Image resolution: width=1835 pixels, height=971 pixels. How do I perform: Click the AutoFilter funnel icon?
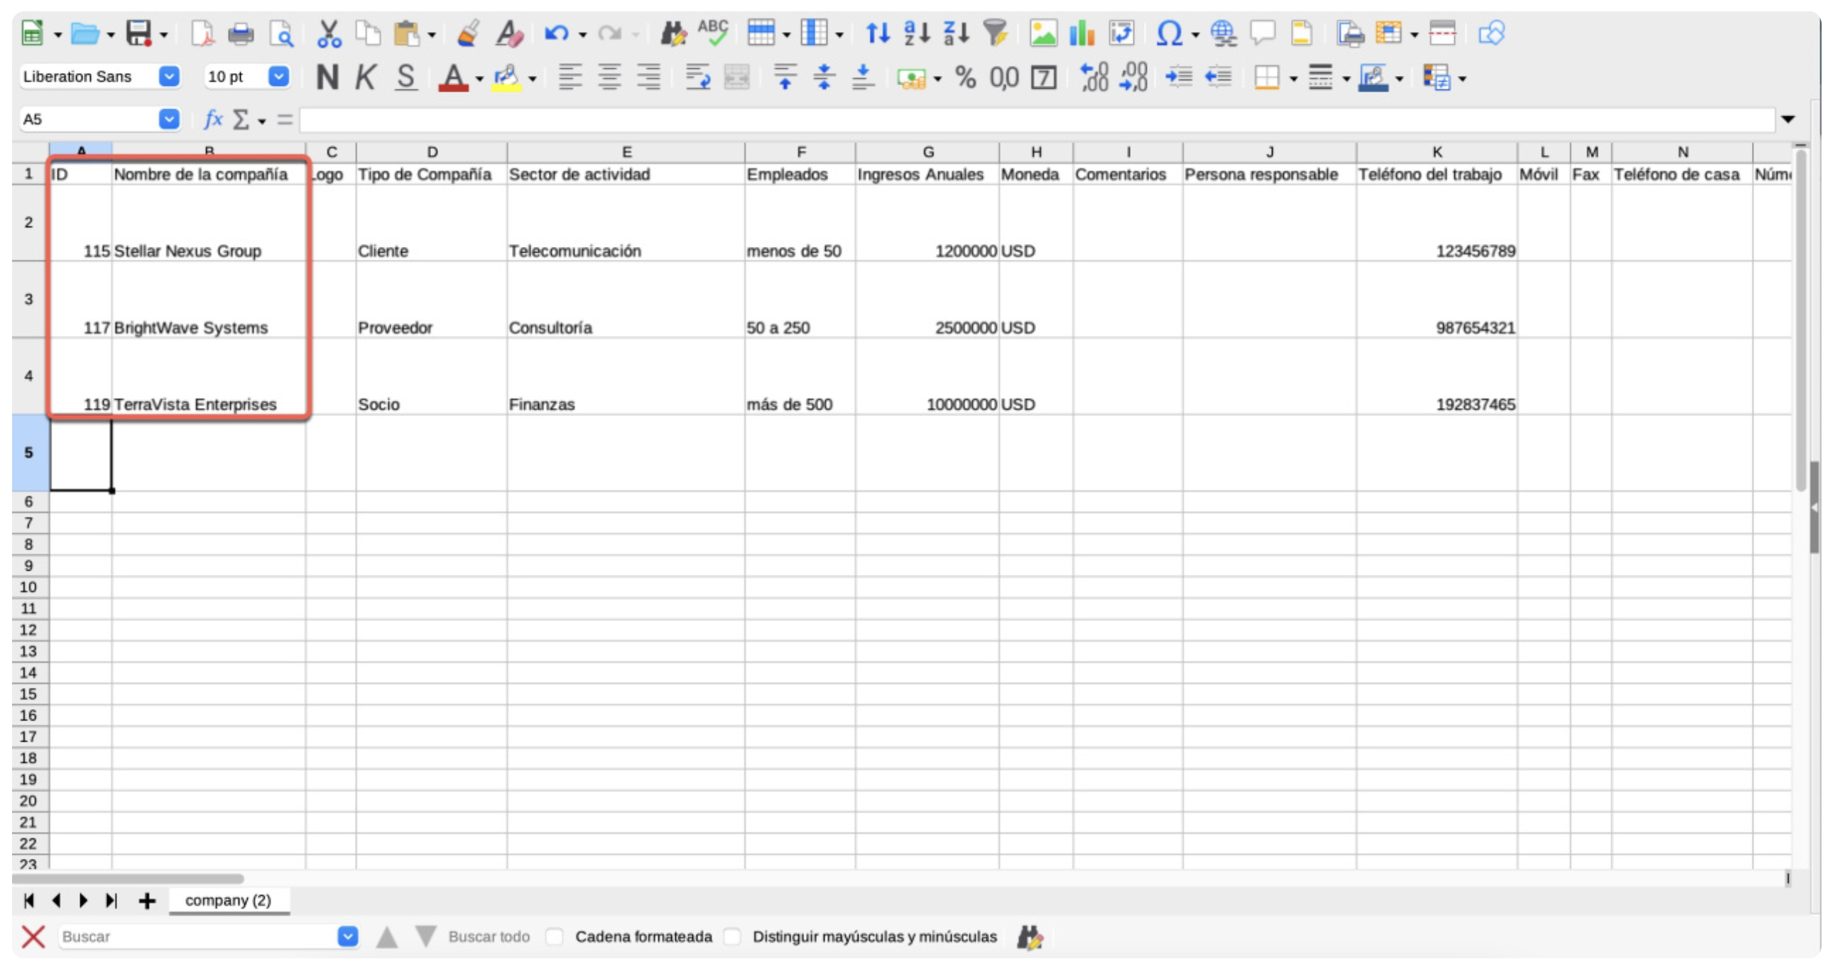pos(994,33)
